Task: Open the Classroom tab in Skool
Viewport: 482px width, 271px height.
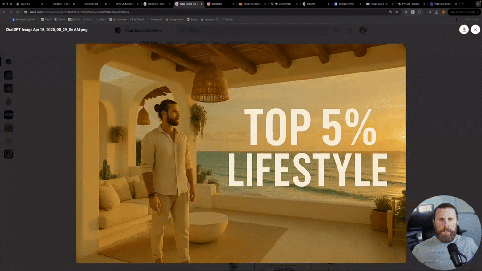Action: tap(149, 42)
